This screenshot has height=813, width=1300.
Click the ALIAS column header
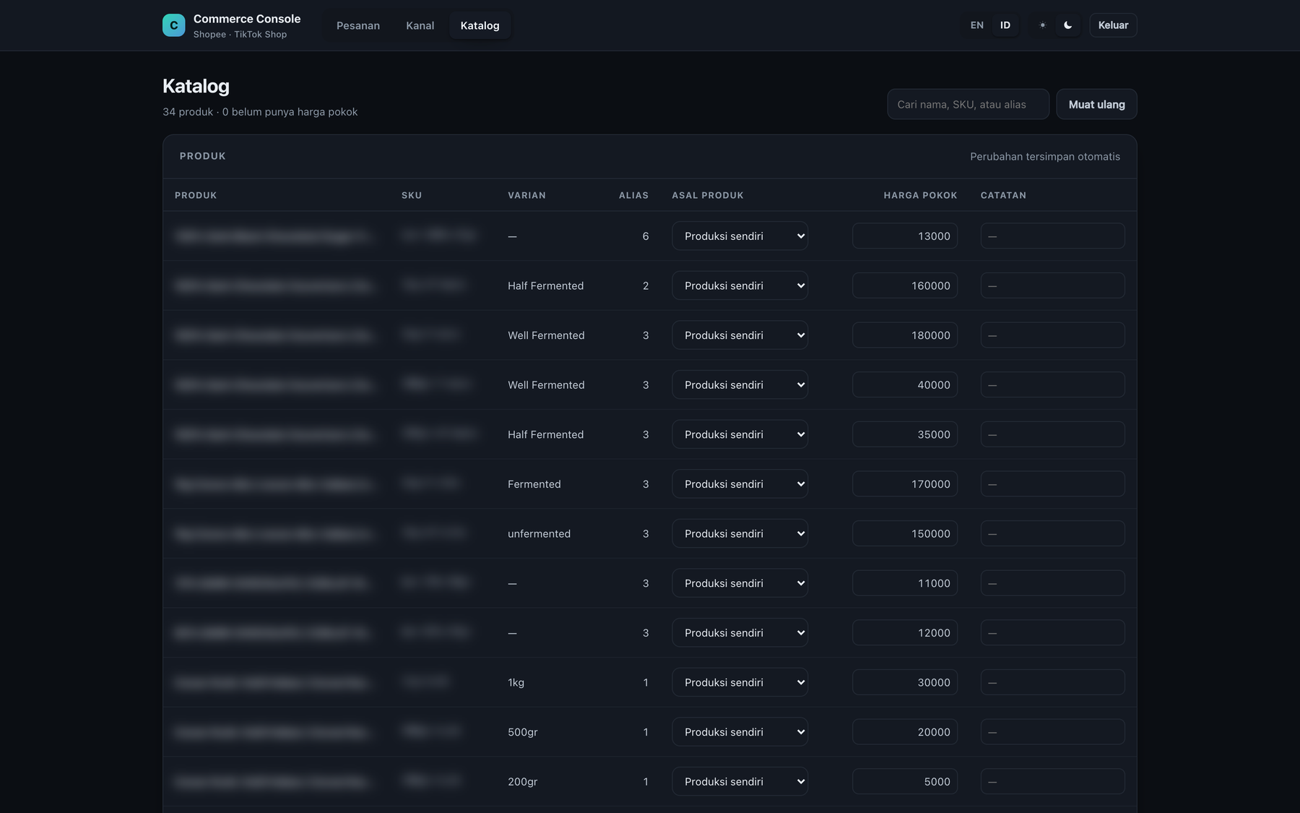click(x=633, y=195)
